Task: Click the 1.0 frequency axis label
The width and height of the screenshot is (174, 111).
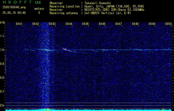Action: [x=2, y=50]
